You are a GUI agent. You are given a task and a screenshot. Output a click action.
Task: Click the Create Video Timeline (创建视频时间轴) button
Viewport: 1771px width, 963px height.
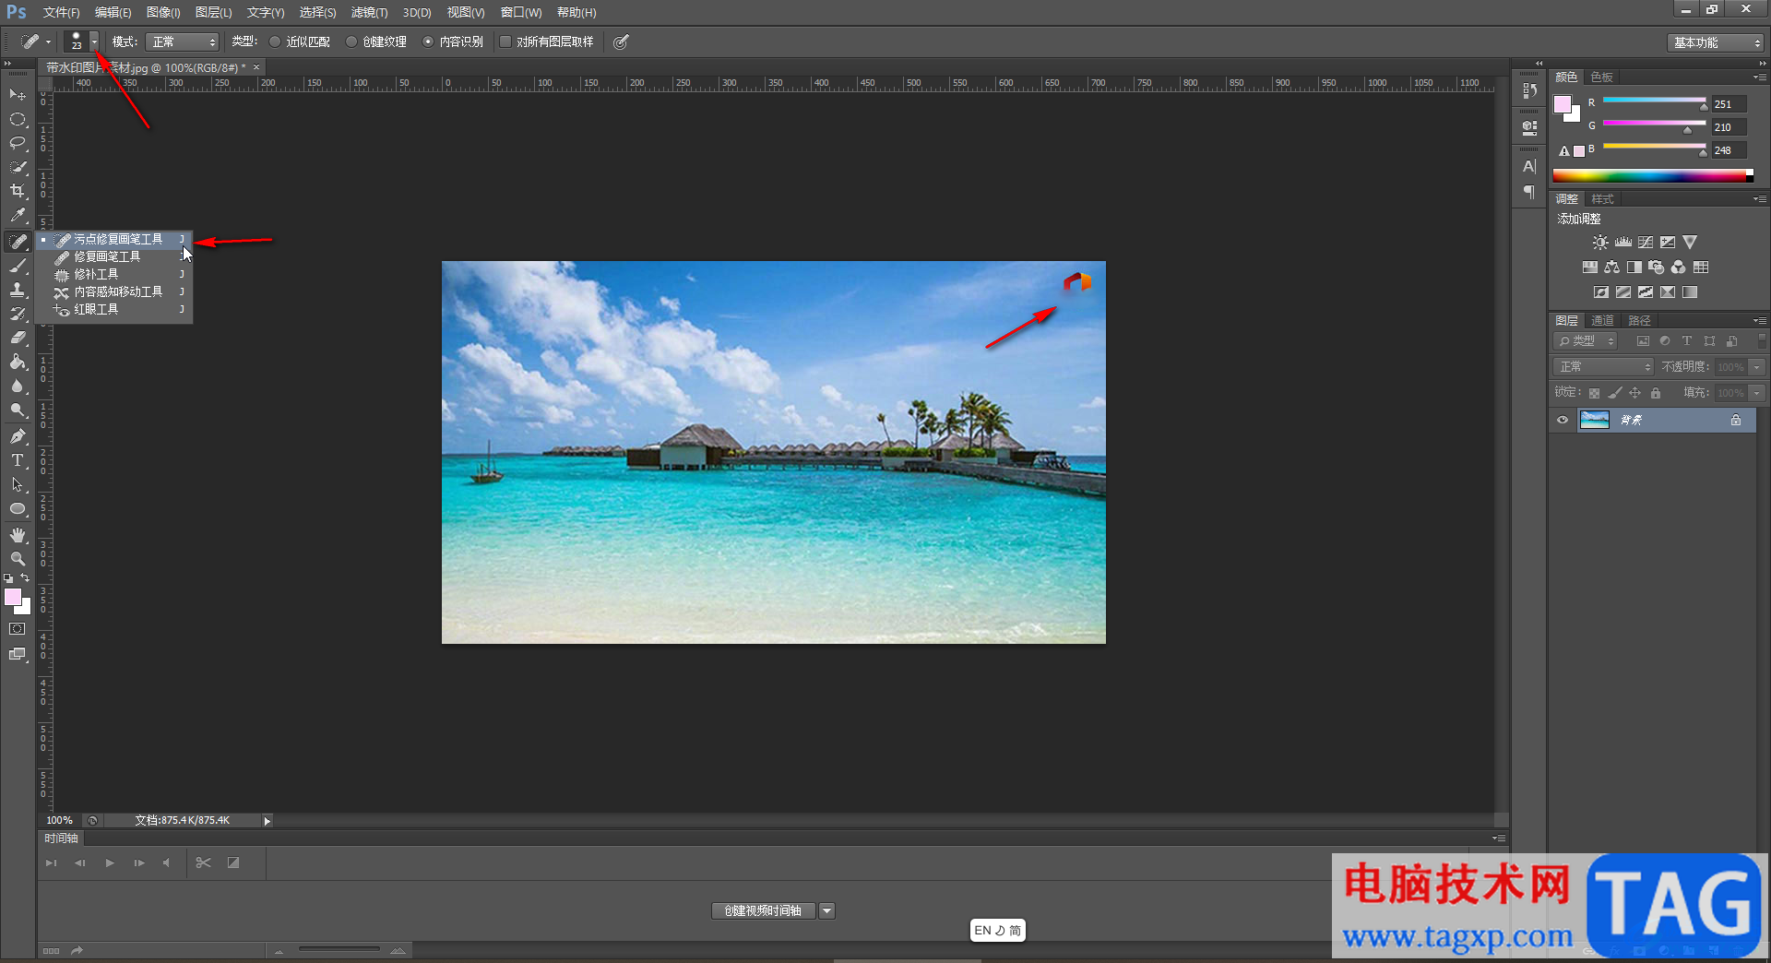763,910
